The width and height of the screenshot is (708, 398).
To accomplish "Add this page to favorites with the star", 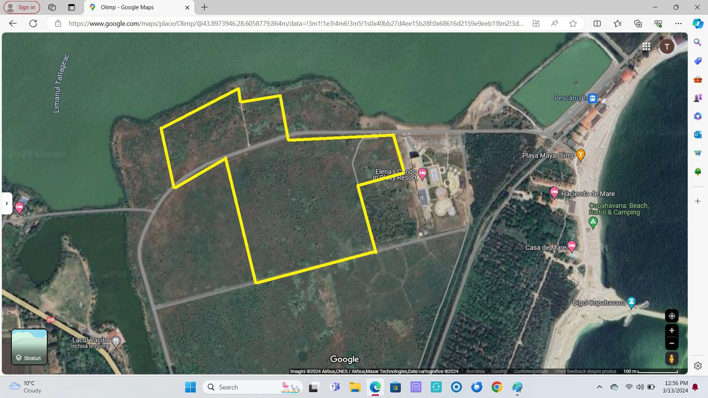I will 573,24.
